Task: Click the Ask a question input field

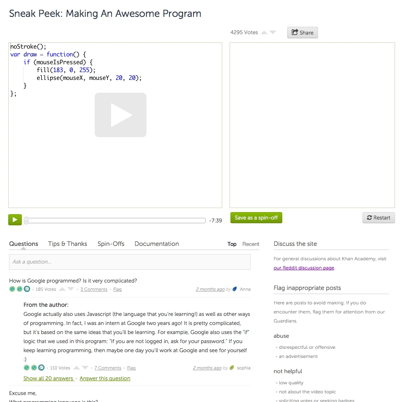Action: click(130, 262)
